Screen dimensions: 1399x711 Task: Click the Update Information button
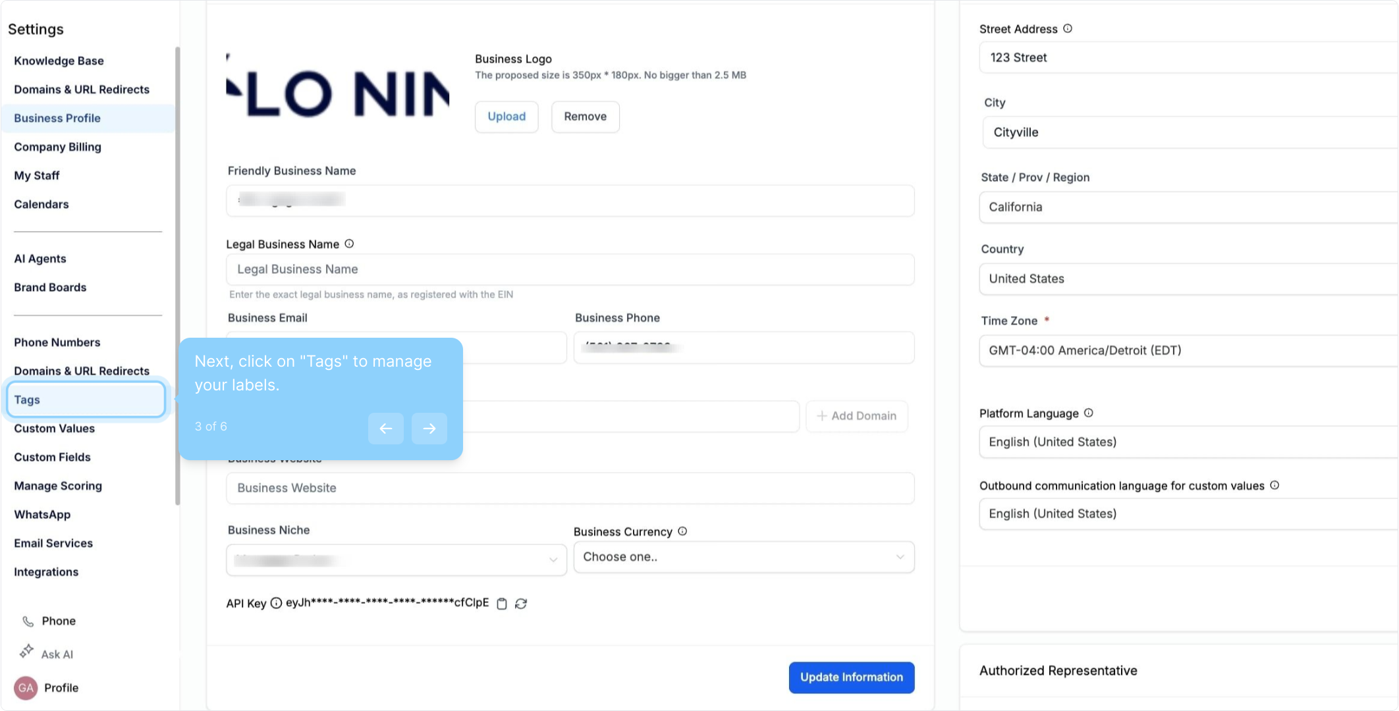[x=851, y=677]
